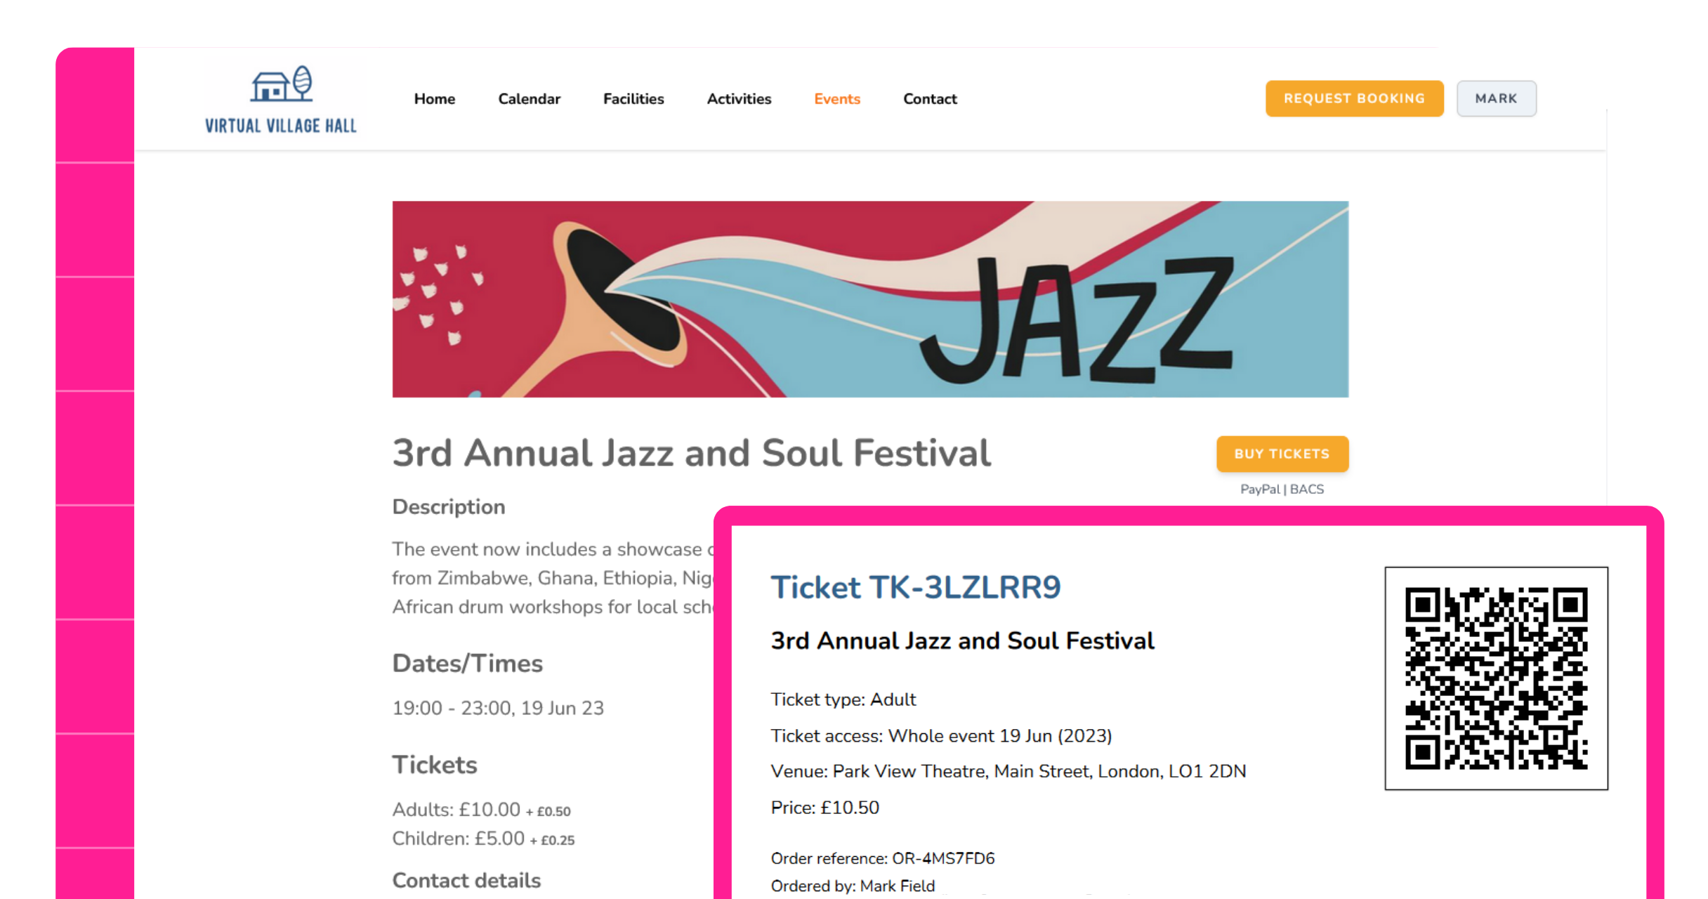
Task: Click the MARK user button
Action: click(x=1496, y=99)
